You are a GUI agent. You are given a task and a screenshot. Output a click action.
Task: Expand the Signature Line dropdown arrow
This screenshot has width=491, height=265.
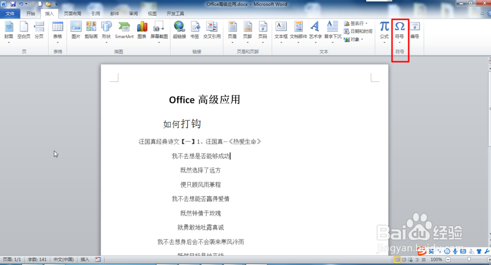pyautogui.click(x=366, y=24)
